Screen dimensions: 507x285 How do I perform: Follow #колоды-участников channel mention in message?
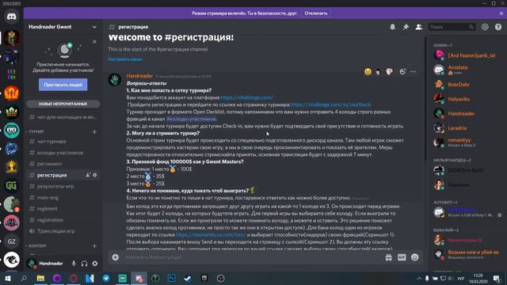(191, 119)
